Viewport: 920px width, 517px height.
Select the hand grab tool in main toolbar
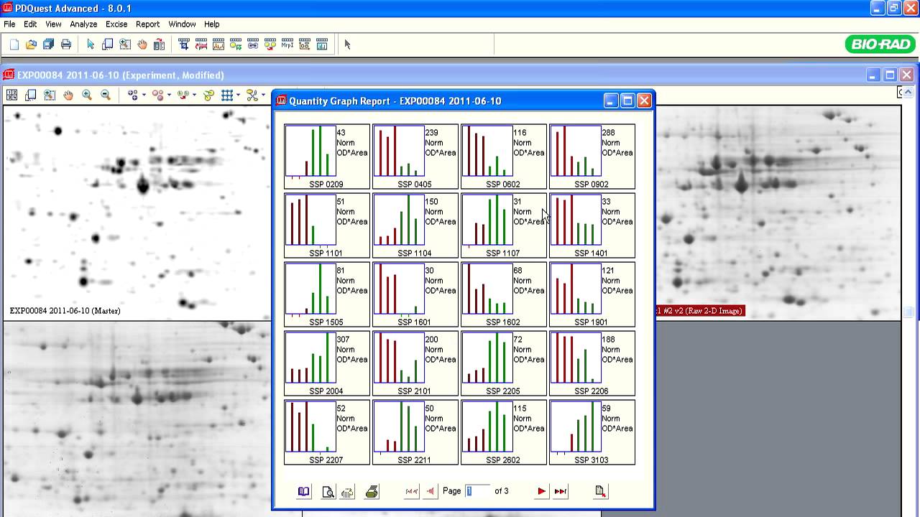pos(142,45)
